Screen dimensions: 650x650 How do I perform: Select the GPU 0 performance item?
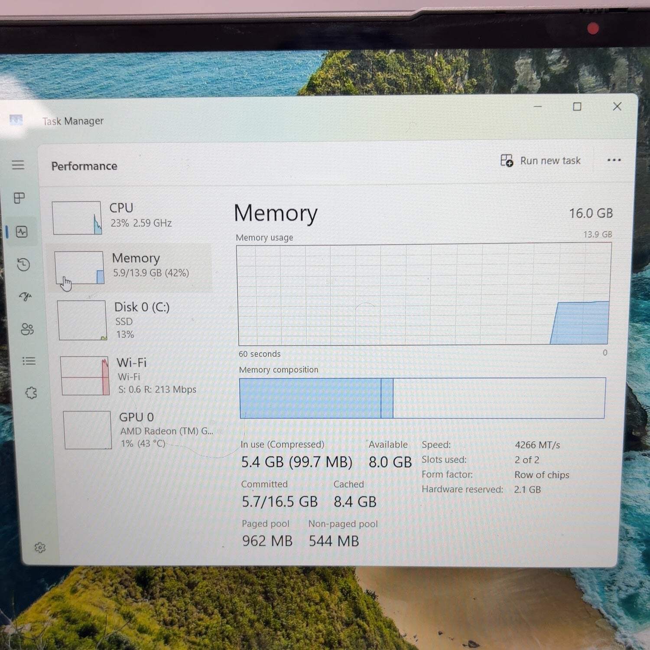139,430
